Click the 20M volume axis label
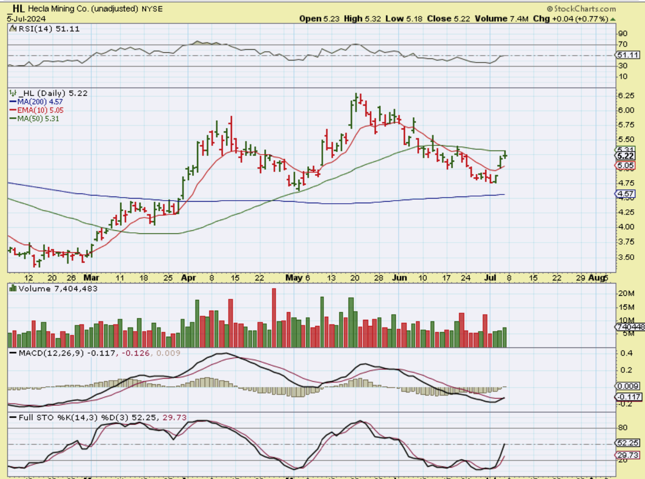 (x=627, y=293)
